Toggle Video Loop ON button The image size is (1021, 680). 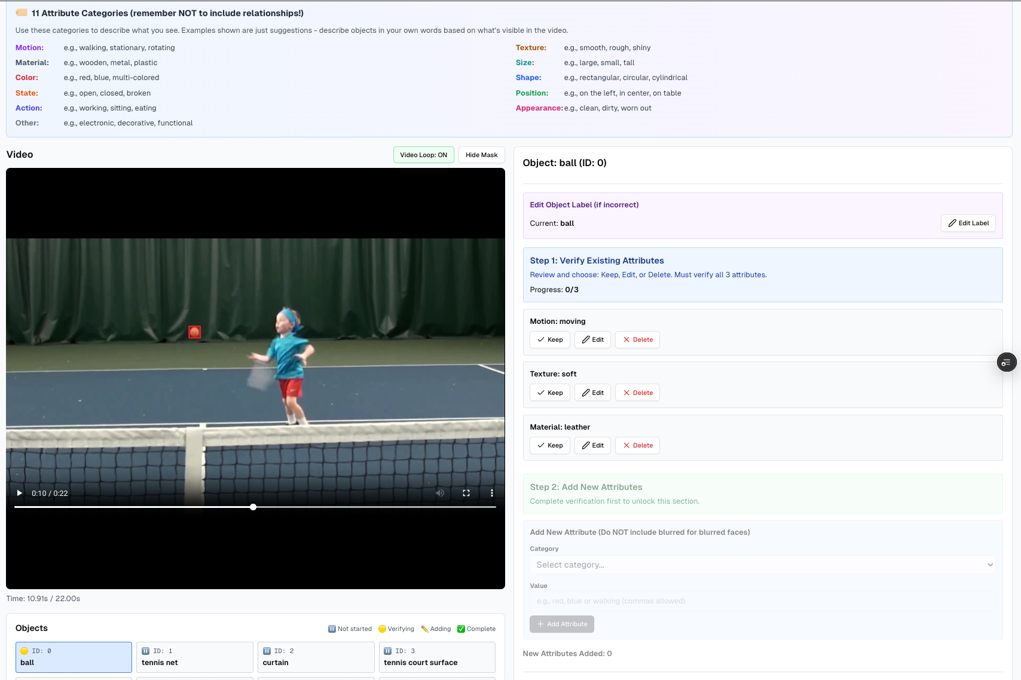pyautogui.click(x=423, y=155)
